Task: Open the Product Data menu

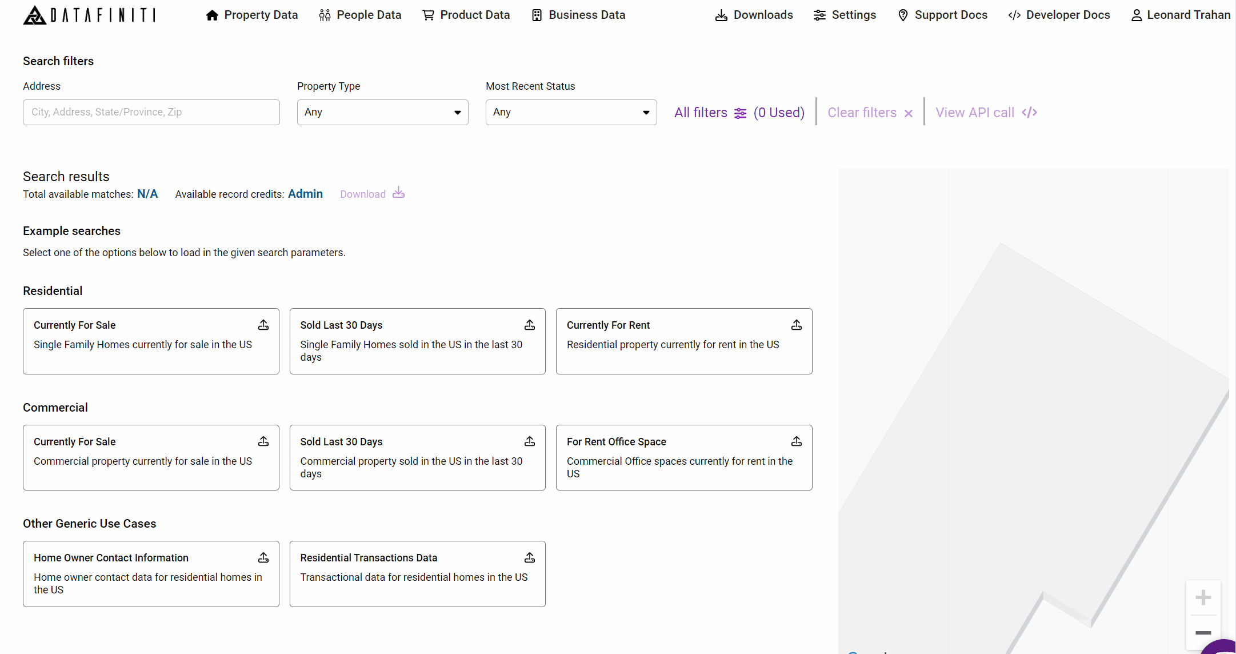Action: [466, 15]
